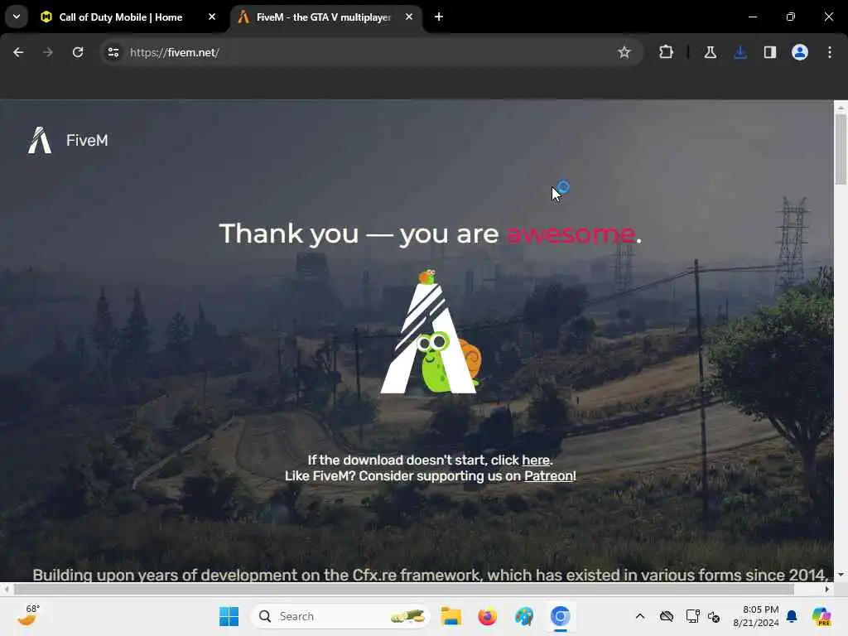Toggle the browser side panel
The image size is (848, 636).
(769, 52)
